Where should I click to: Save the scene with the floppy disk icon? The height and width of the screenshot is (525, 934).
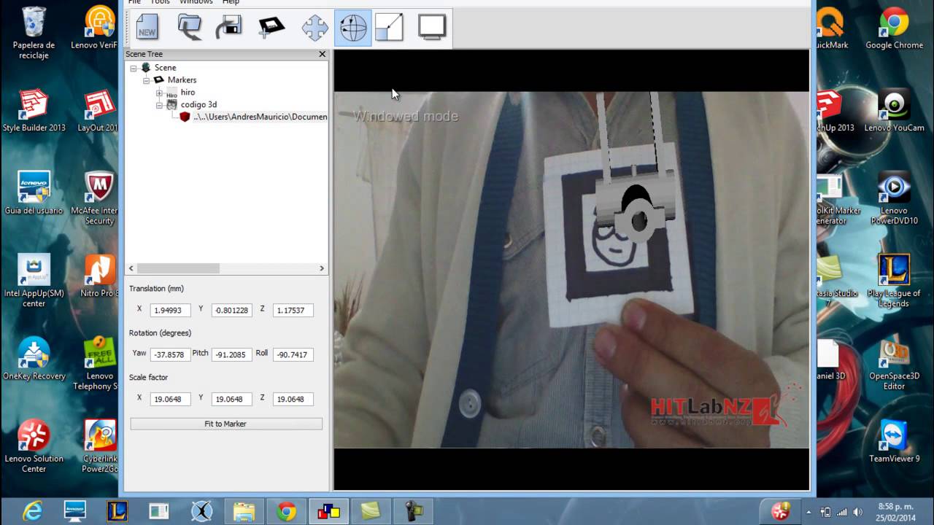(230, 28)
